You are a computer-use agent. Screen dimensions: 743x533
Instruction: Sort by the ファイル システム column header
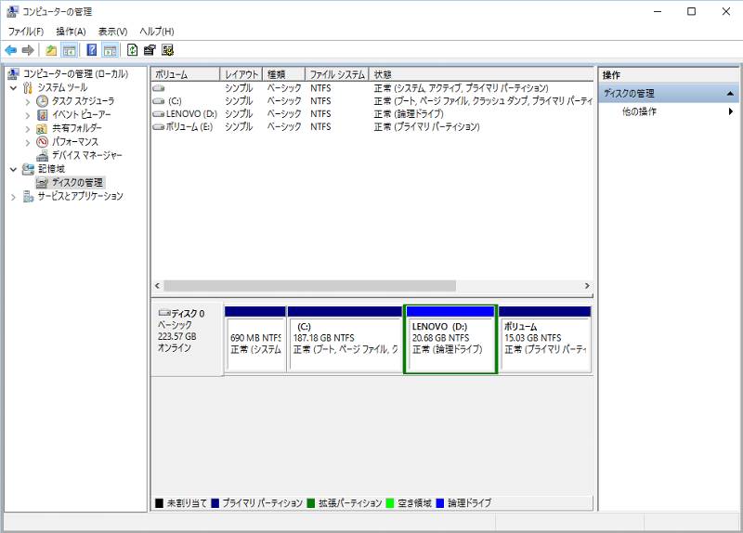(x=337, y=74)
